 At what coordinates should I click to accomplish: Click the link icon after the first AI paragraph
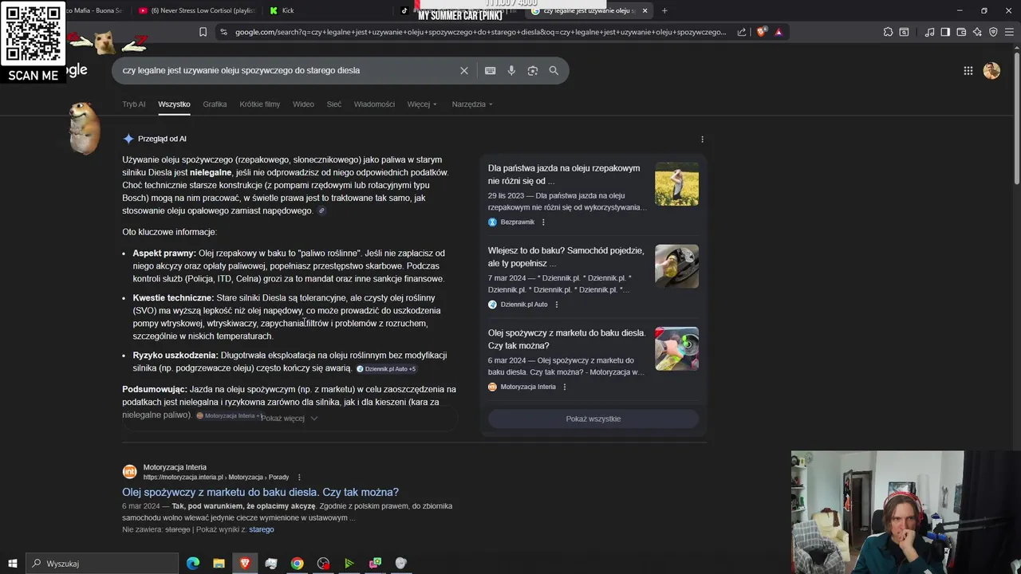pyautogui.click(x=321, y=211)
